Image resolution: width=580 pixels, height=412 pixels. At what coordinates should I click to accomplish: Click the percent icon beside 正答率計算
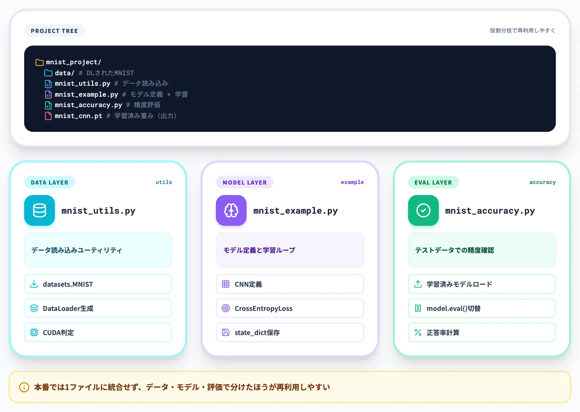(x=418, y=332)
